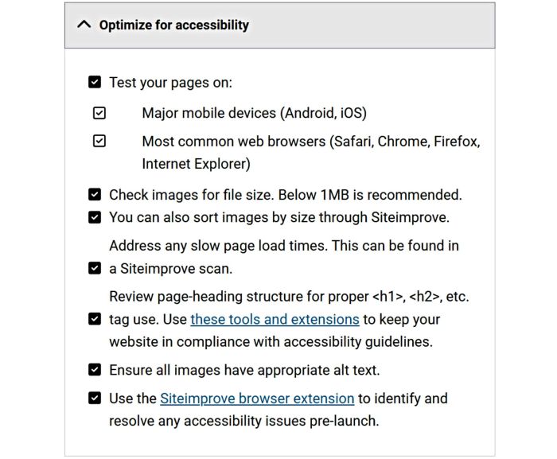Image resolution: width=557 pixels, height=459 pixels.
Task: Click the Optimize for accessibility header title
Action: (x=174, y=25)
